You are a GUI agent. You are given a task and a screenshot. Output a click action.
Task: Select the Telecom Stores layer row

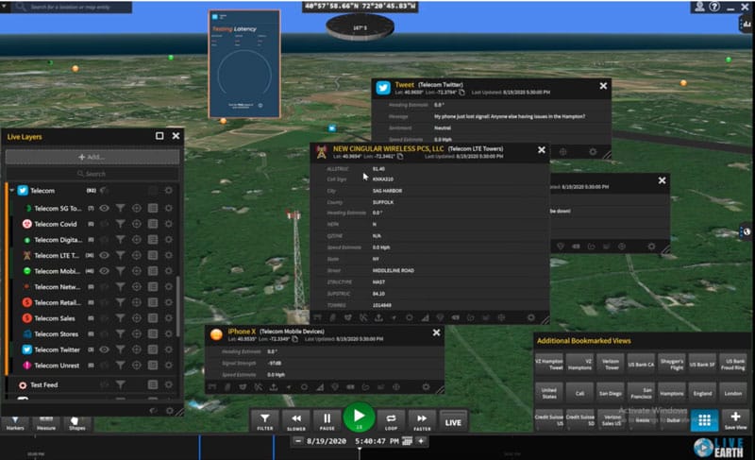coord(93,333)
